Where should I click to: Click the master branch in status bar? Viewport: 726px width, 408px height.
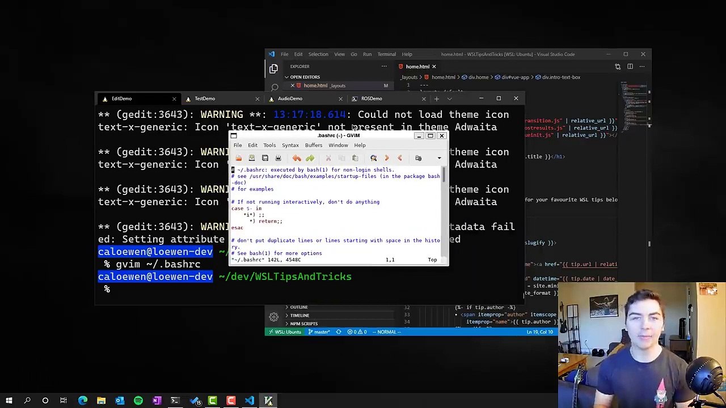tap(319, 332)
